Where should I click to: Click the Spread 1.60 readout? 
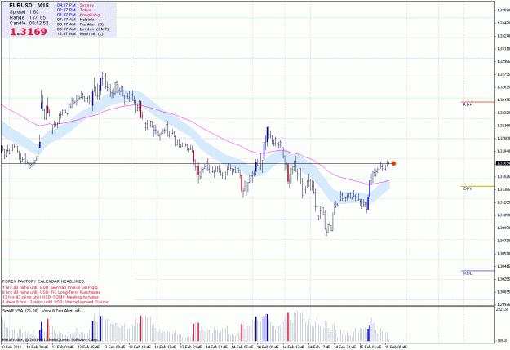click(x=24, y=12)
